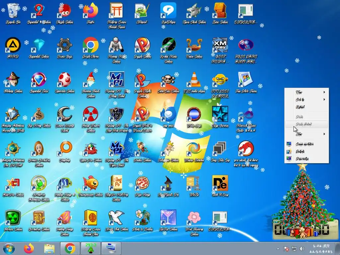Open the Christmas tree app in taskbar
Viewport: 340px width, 255px height.
pos(90,248)
